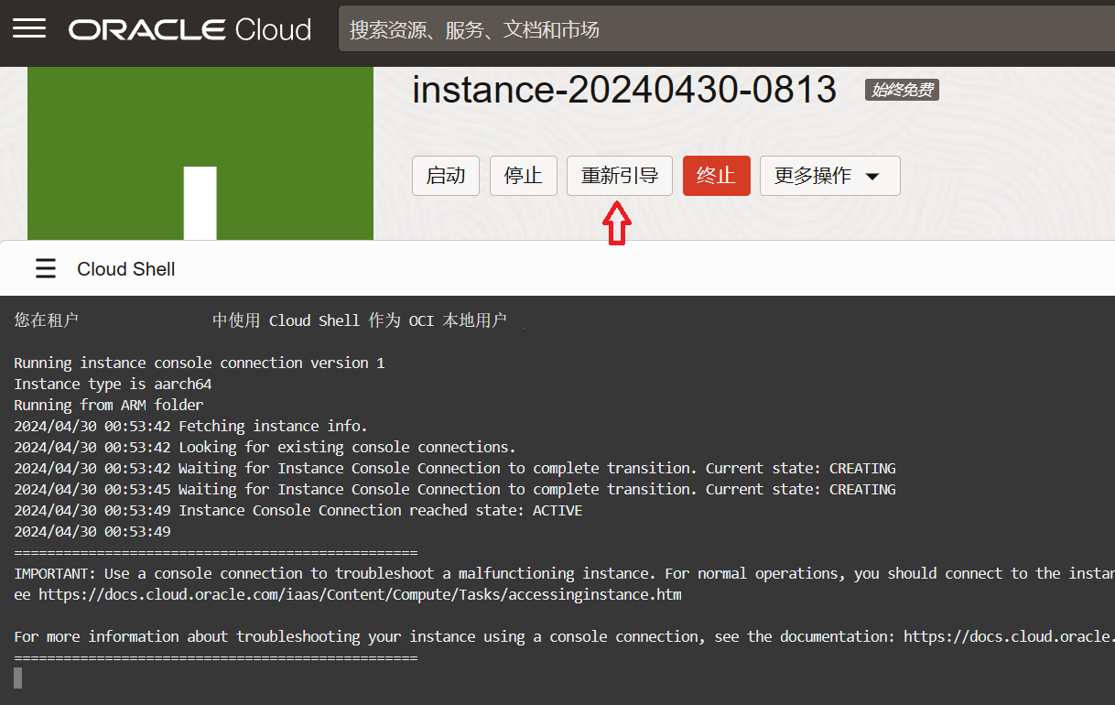Image resolution: width=1115 pixels, height=705 pixels.
Task: Click the 重新引导 reboot button
Action: (x=619, y=176)
